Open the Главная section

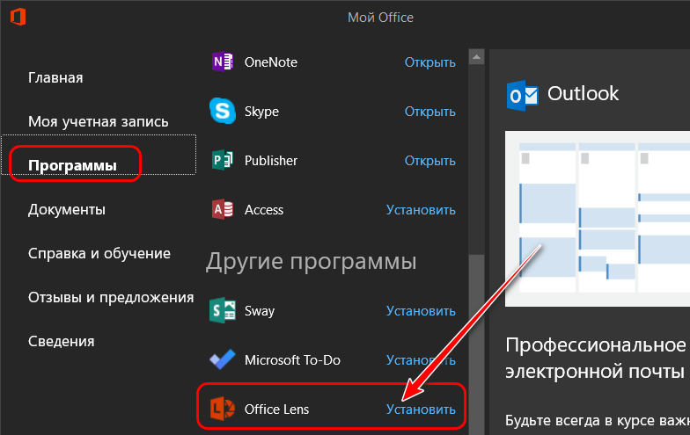pyautogui.click(x=55, y=77)
